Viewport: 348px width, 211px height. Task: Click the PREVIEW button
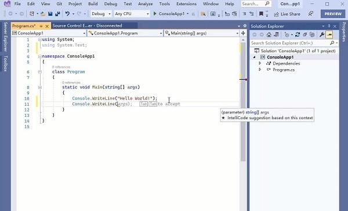[x=333, y=14]
